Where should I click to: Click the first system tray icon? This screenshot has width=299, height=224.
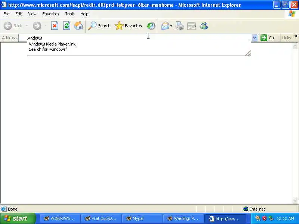click(258, 218)
